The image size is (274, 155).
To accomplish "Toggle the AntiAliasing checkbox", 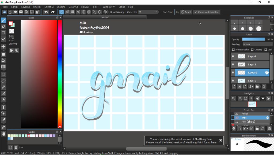I will 111,12.
